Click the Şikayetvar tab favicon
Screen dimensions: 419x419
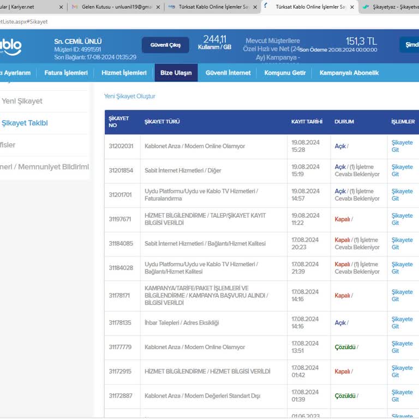[366, 7]
